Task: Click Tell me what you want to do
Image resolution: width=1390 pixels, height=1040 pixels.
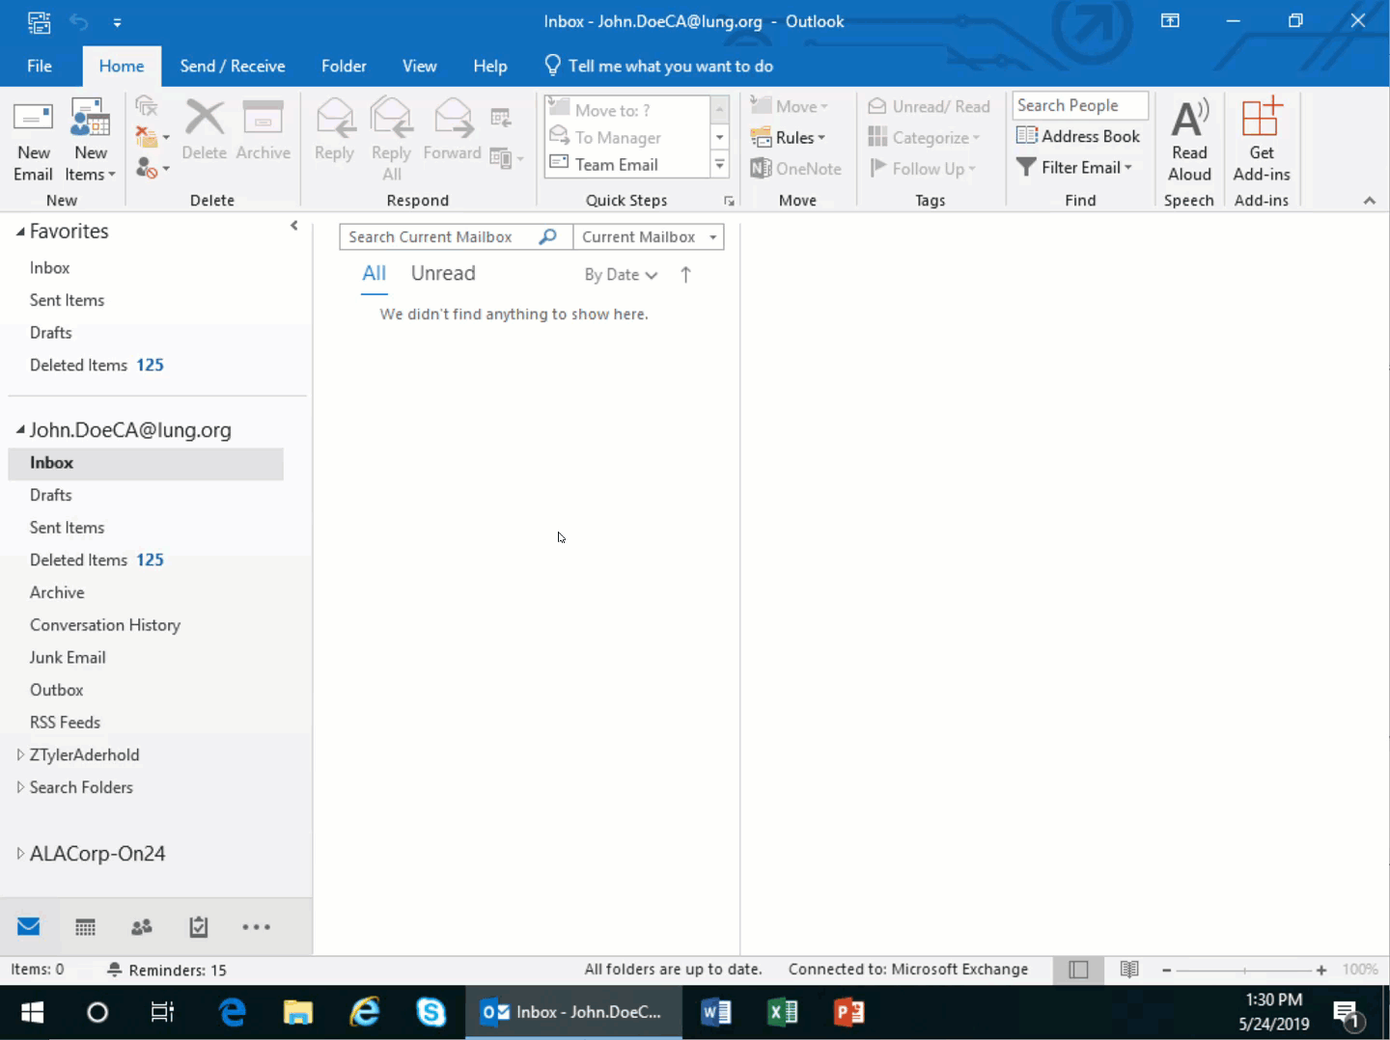Action: pyautogui.click(x=659, y=66)
